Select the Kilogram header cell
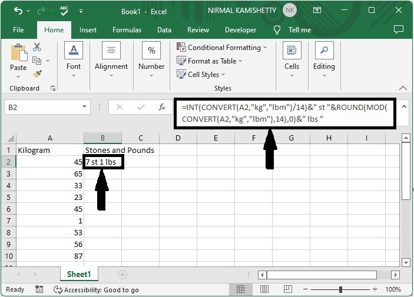414x297 pixels. coord(50,150)
